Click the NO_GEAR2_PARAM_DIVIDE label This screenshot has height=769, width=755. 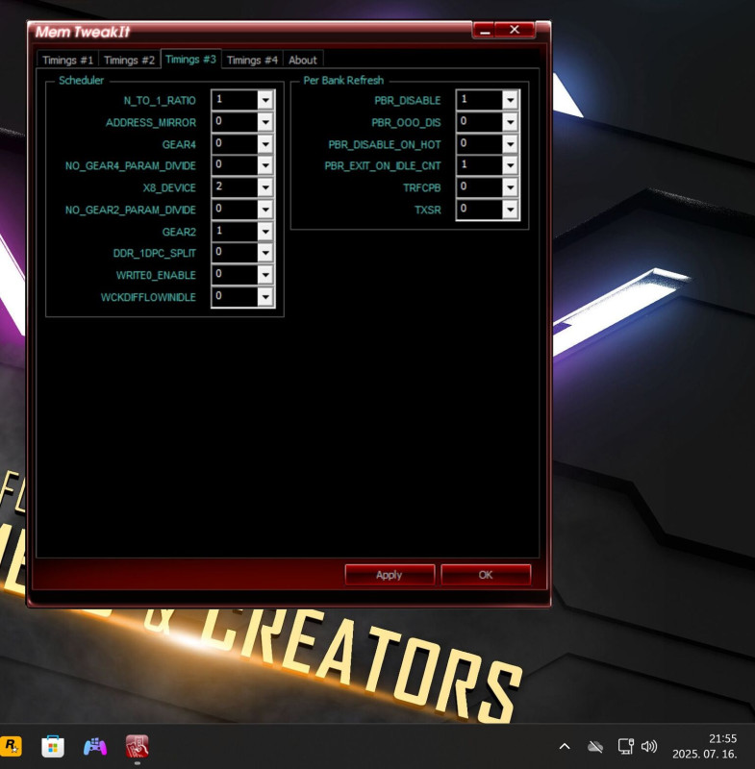(131, 210)
